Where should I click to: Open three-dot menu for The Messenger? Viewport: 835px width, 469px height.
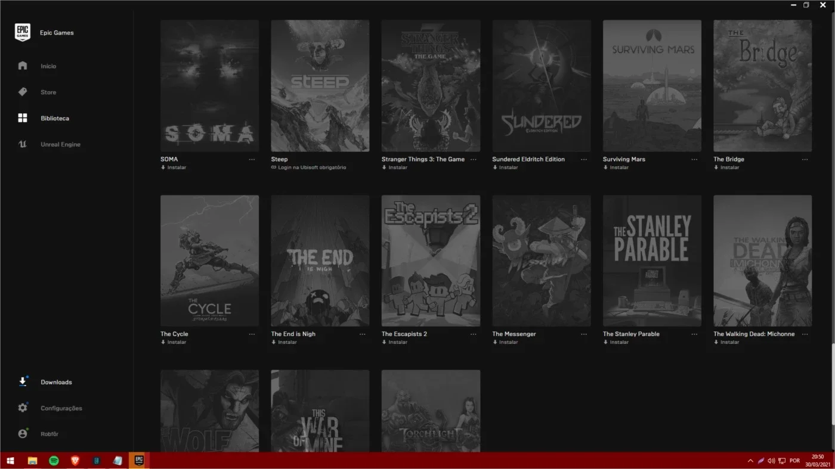pos(584,334)
